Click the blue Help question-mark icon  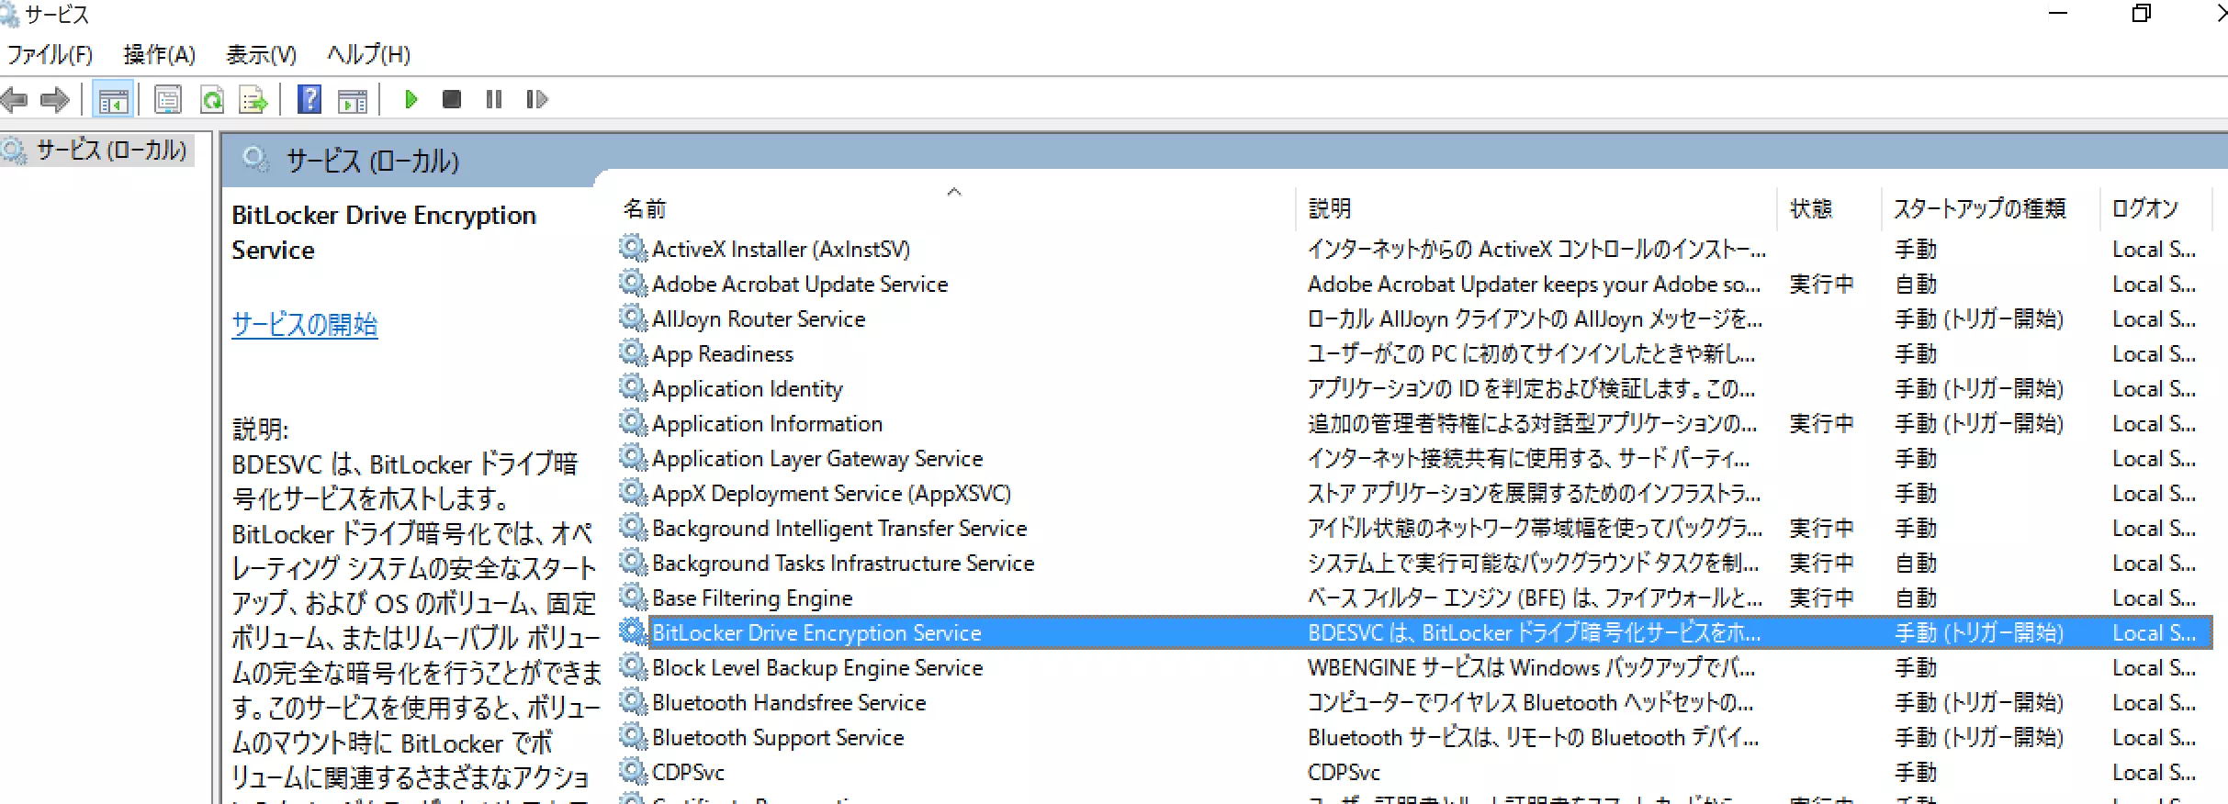tap(309, 99)
